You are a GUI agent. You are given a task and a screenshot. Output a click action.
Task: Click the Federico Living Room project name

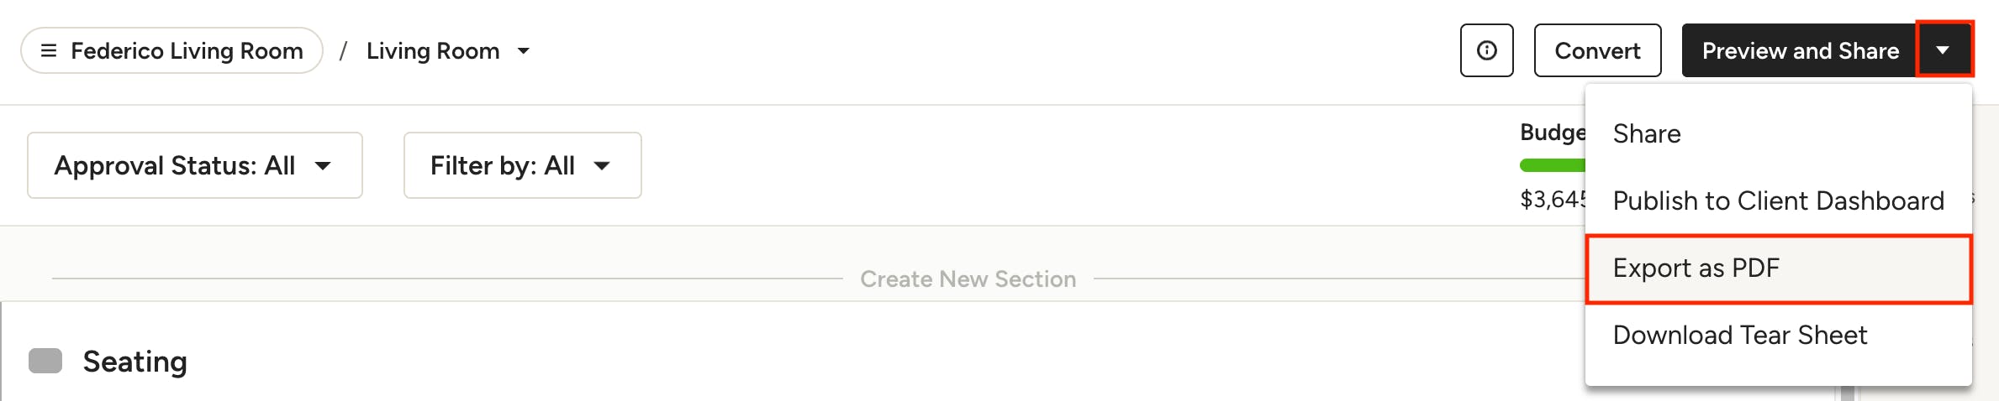pos(187,51)
